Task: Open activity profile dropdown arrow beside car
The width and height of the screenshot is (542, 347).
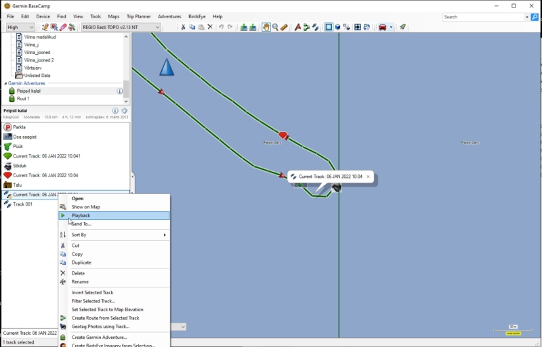Action: click(x=391, y=27)
